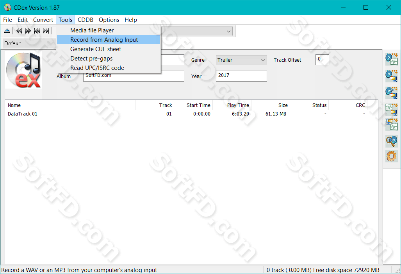Convert WAV files to compressed audio icon
401x274 pixels.
click(x=392, y=109)
